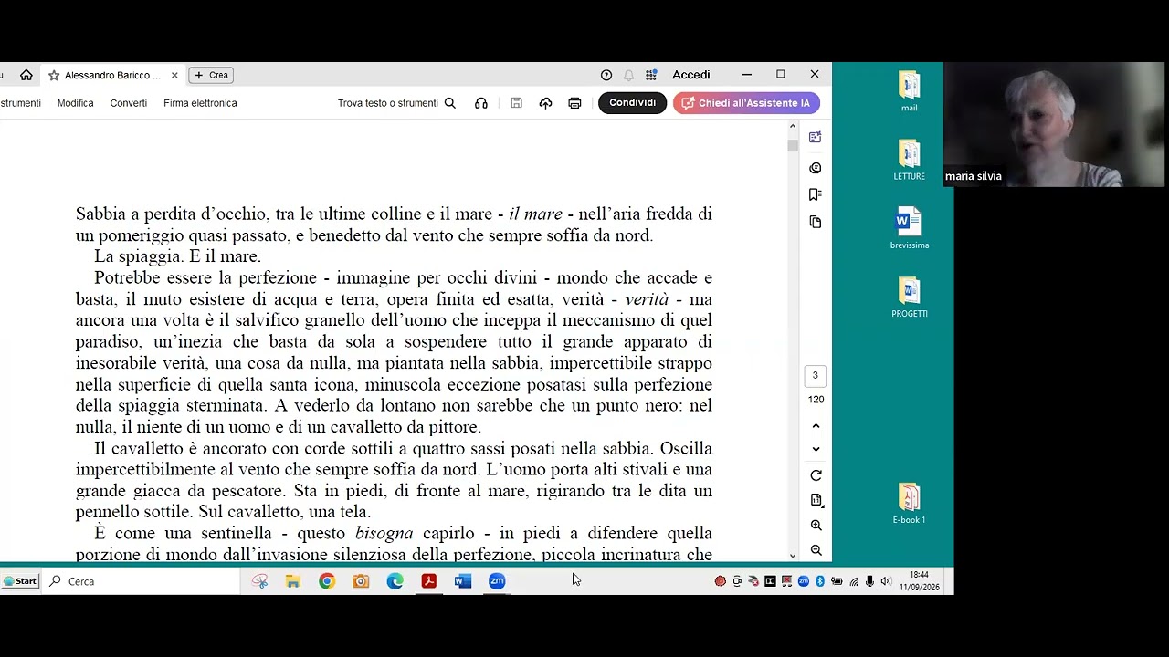Click the Windows Start button
The image size is (1169, 657).
click(20, 581)
